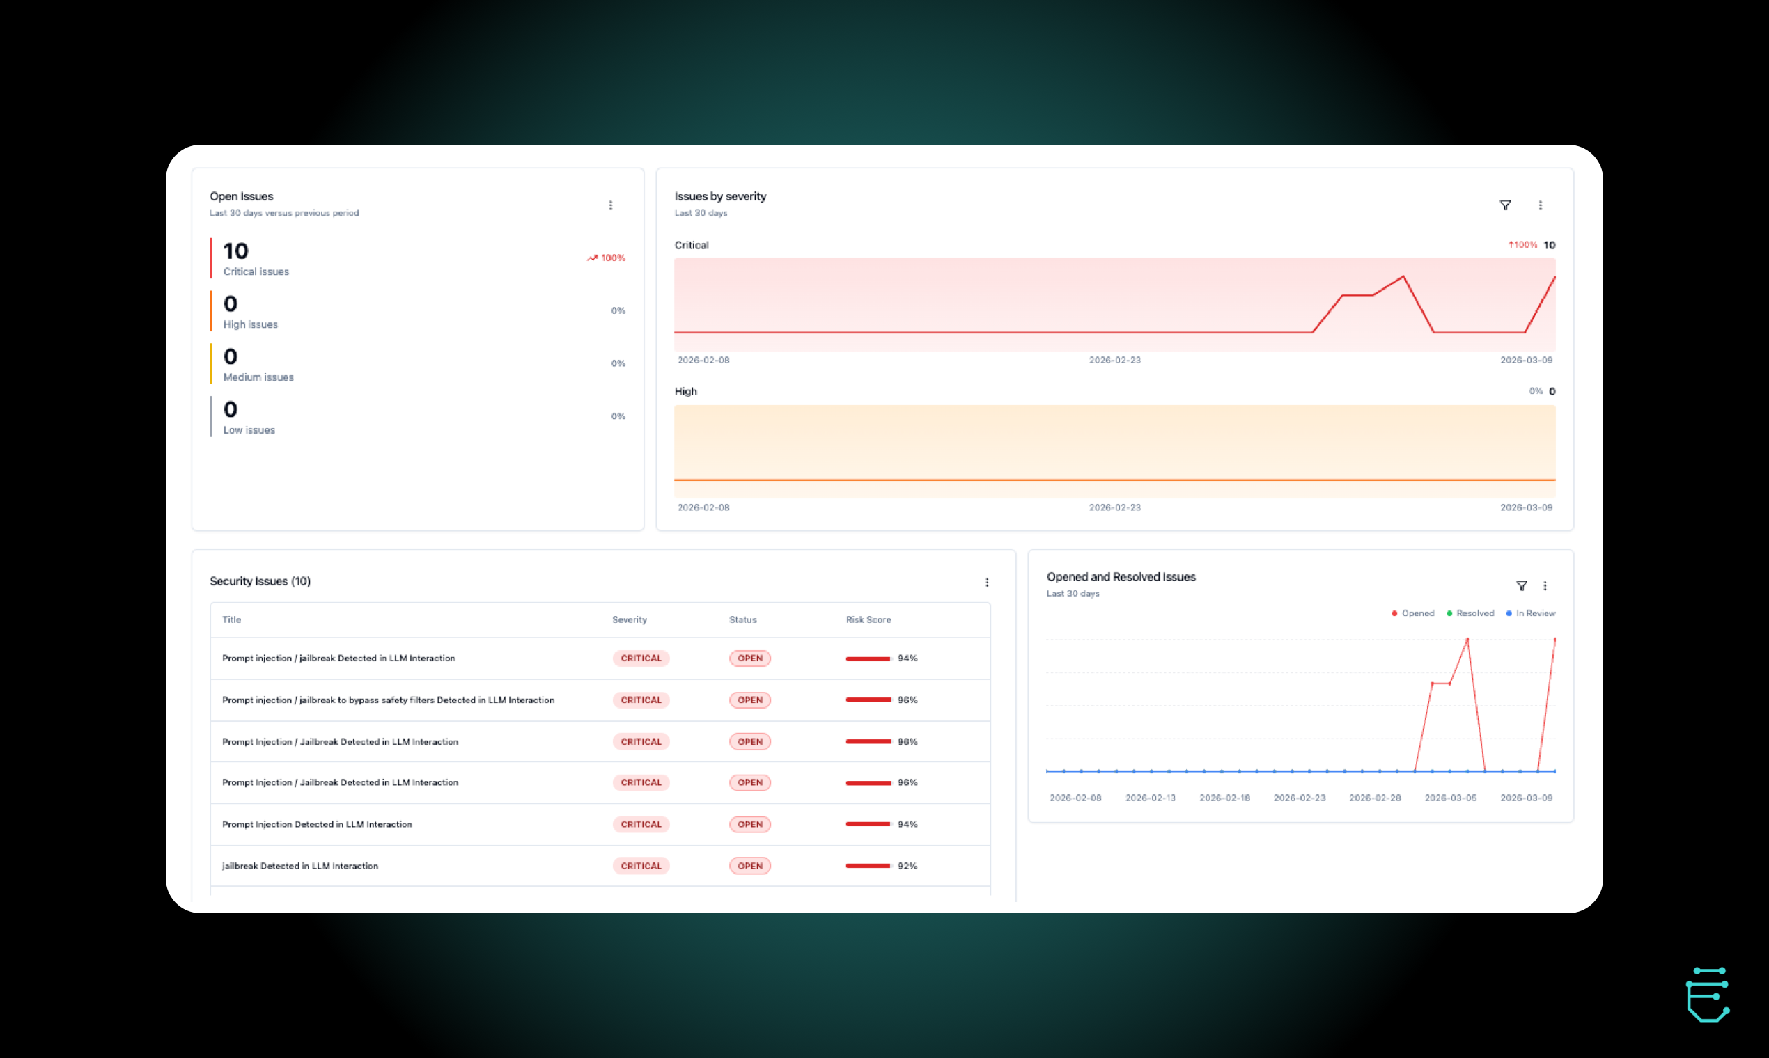
Task: Select the Critical issues count in Open Issues
Action: coord(235,251)
